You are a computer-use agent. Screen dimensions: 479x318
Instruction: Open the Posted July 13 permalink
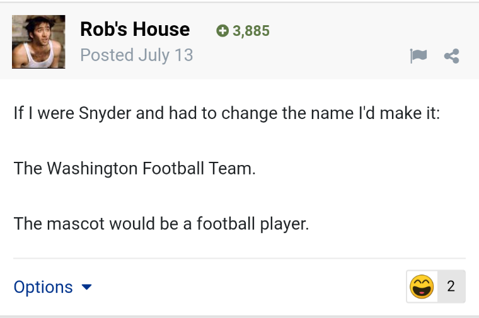(137, 55)
